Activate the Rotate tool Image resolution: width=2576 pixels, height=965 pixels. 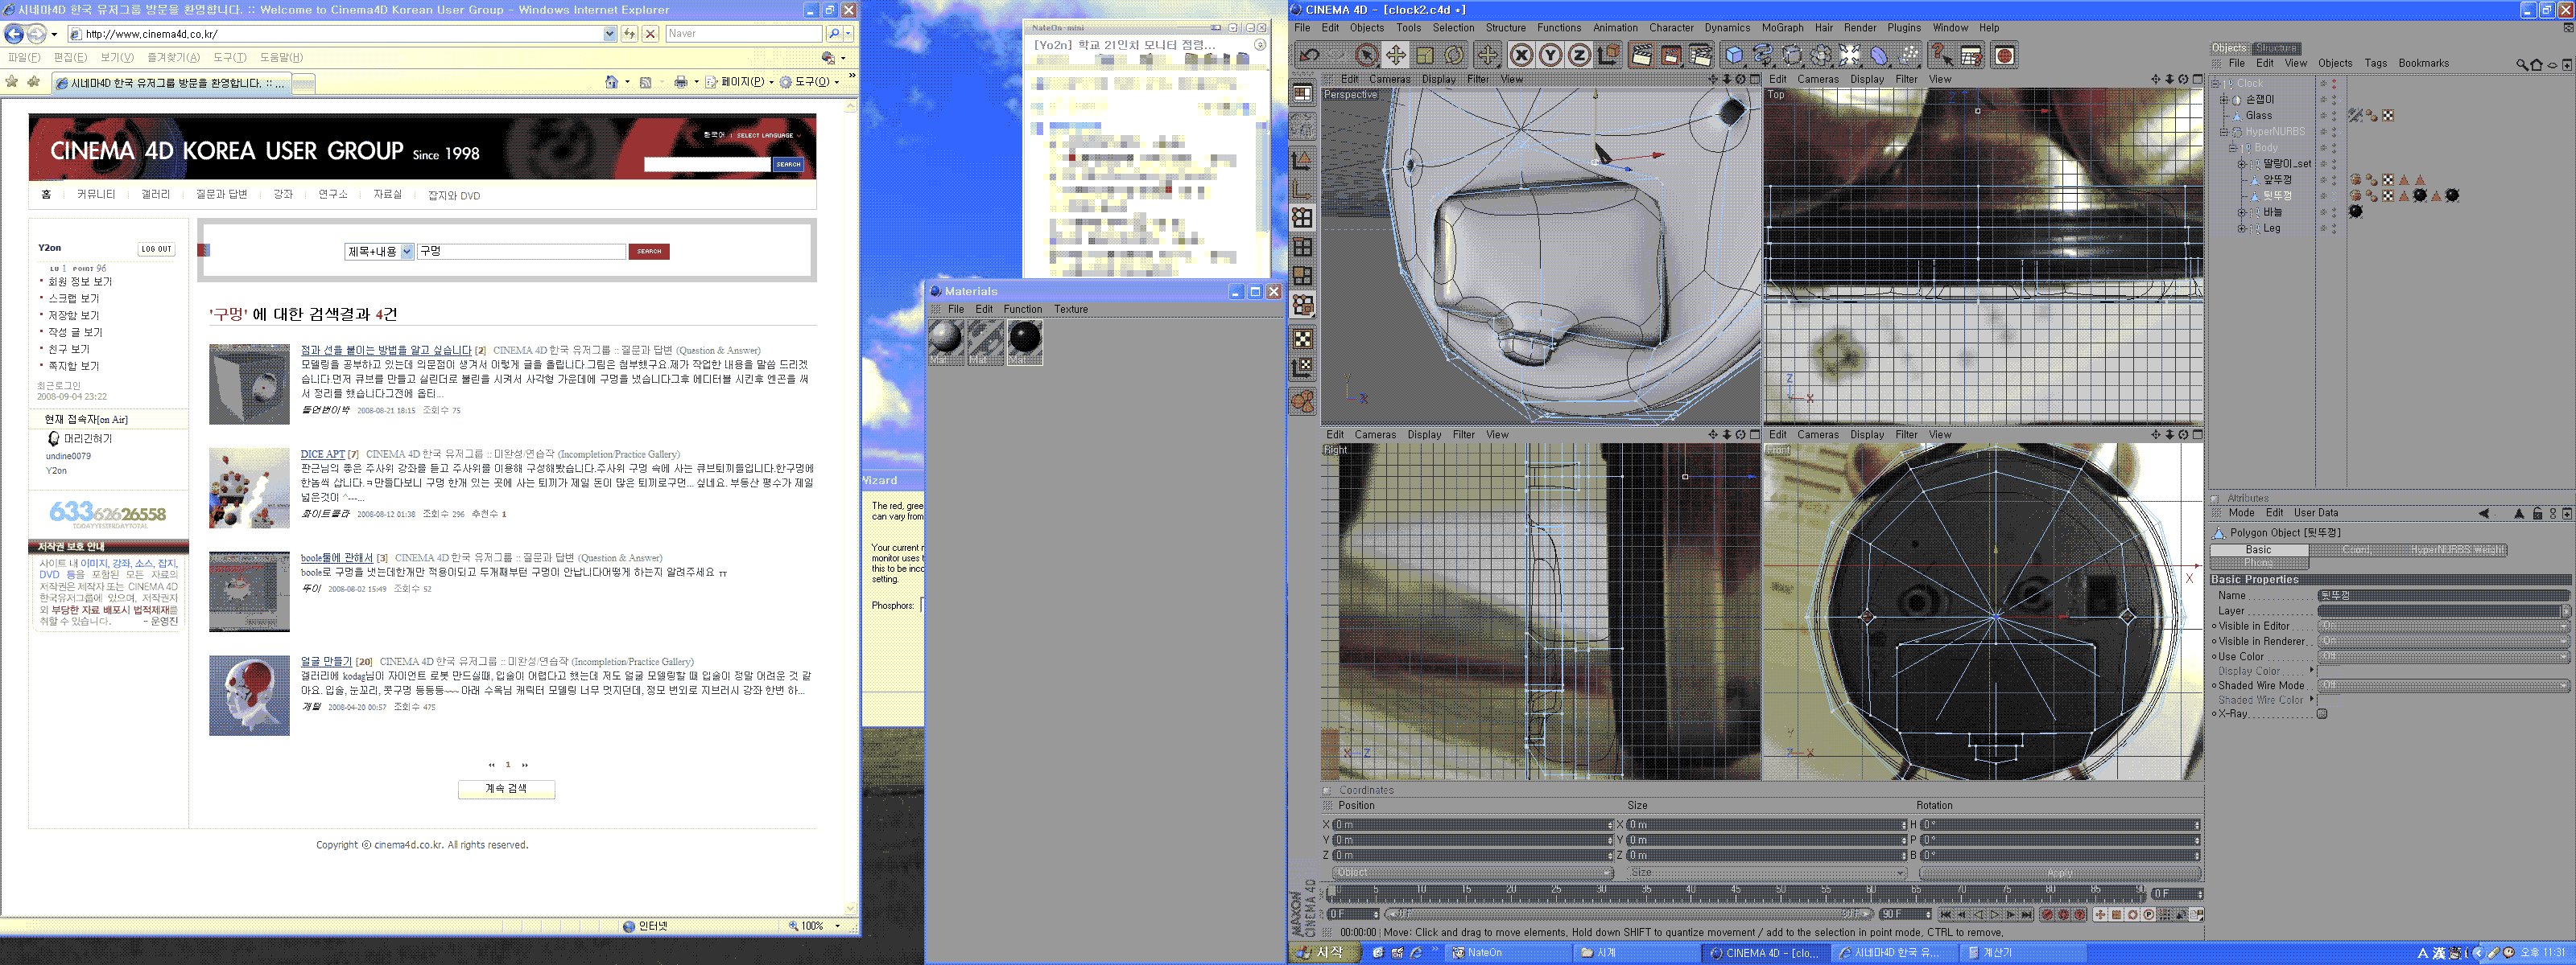[1454, 55]
